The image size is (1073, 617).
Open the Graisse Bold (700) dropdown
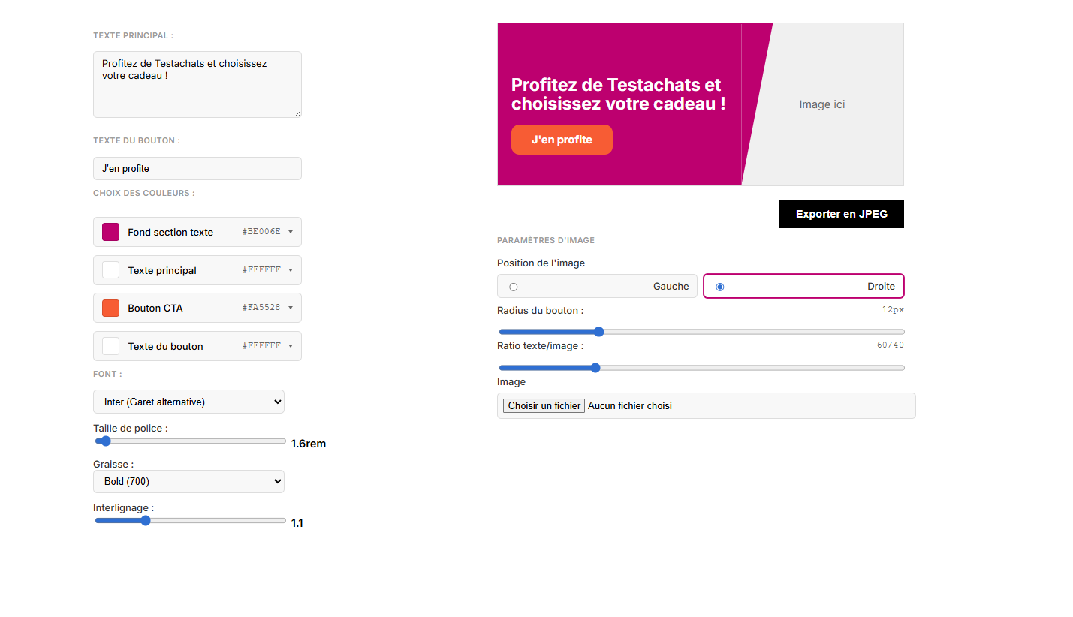tap(188, 481)
